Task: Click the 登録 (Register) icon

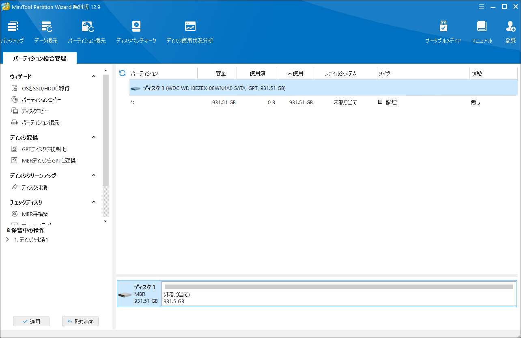Action: click(x=510, y=32)
